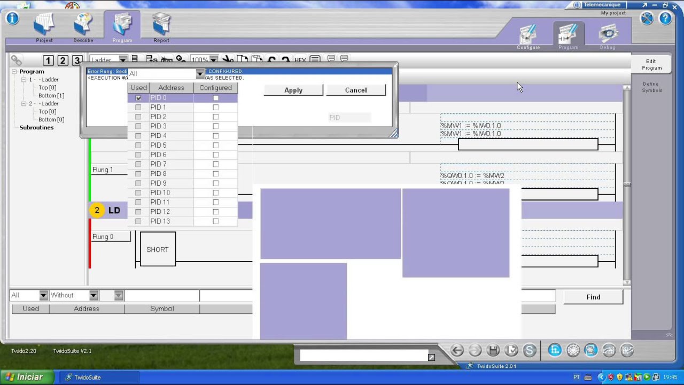
Task: Toggle Configured checkbox for PID 2
Action: 216,117
